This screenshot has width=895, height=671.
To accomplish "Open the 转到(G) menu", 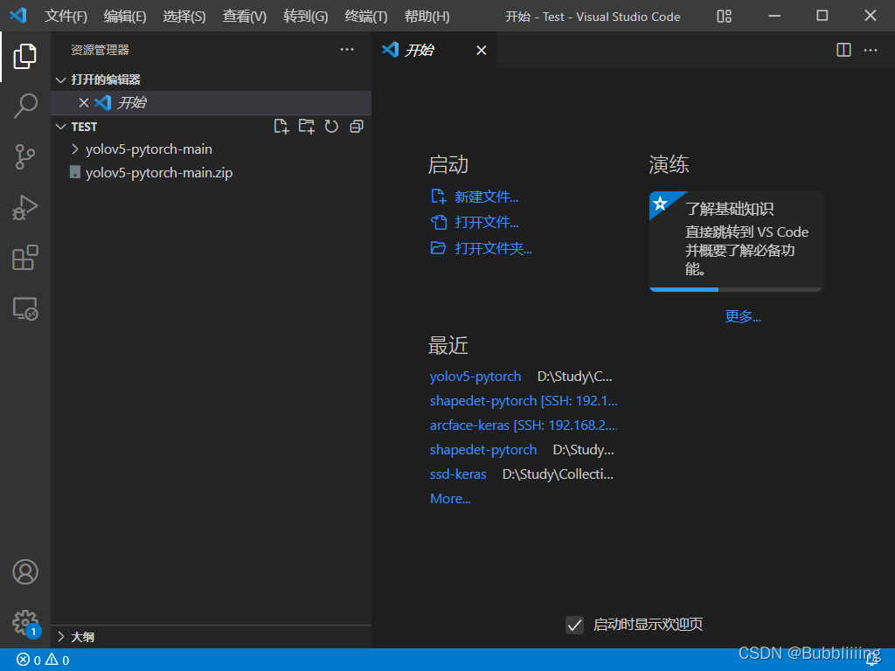I will [305, 16].
